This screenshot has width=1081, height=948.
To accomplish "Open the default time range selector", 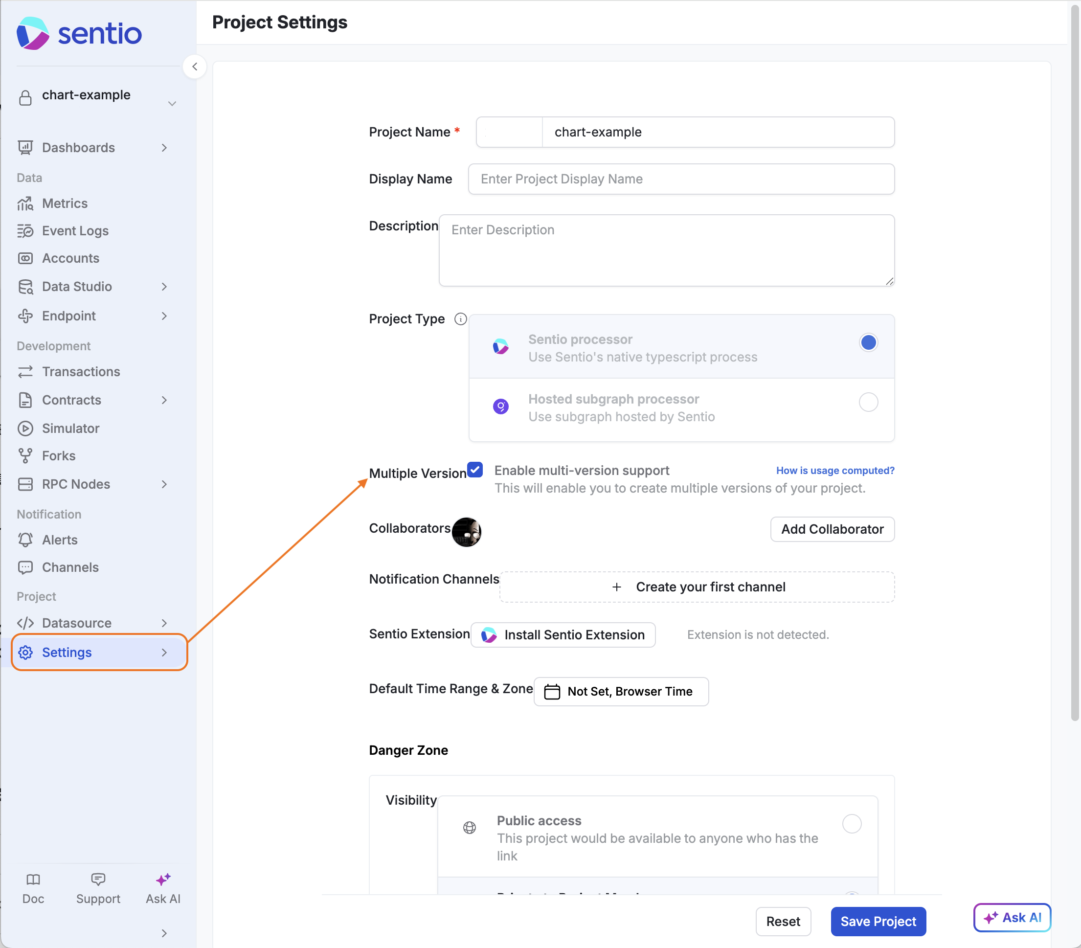I will click(621, 691).
